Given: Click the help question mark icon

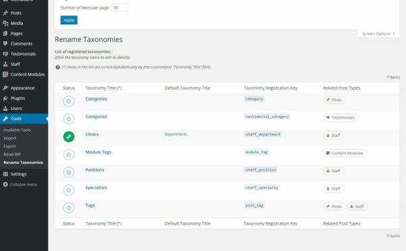Looking at the screenshot, I should 57,67.
